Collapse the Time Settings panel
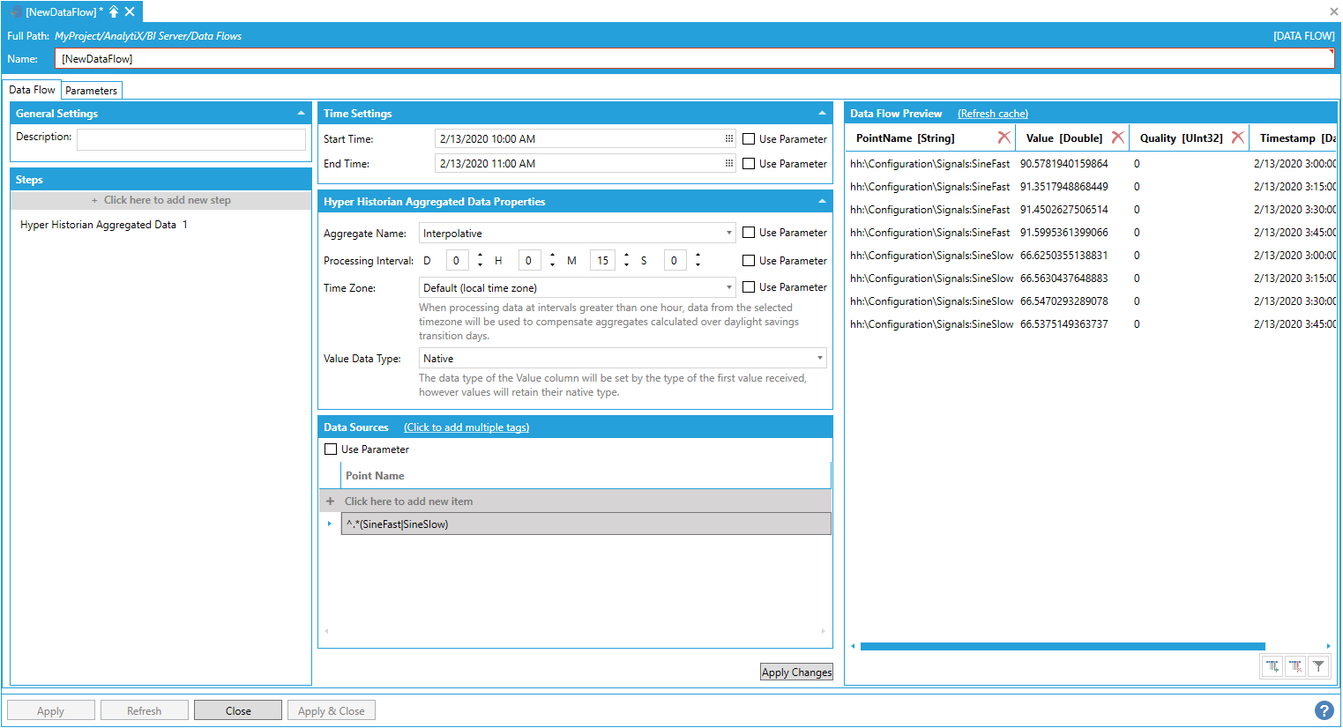 (822, 114)
